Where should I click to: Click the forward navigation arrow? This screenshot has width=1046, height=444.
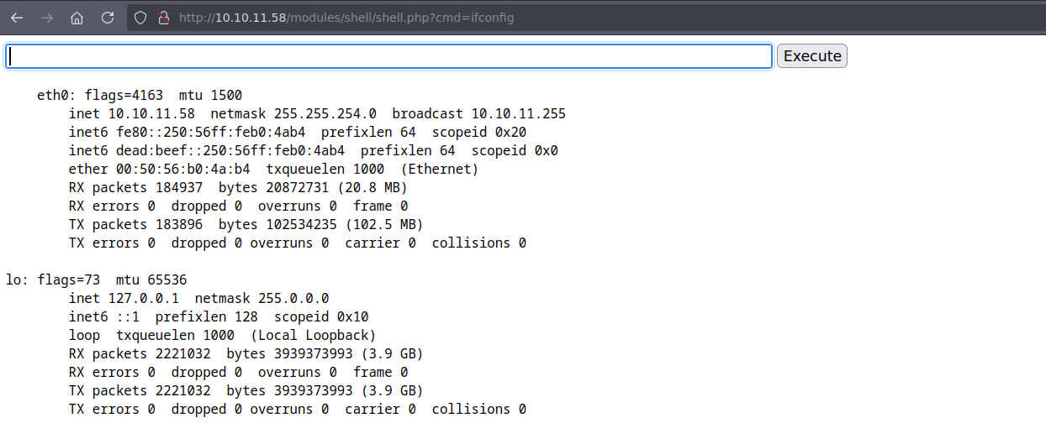point(46,18)
